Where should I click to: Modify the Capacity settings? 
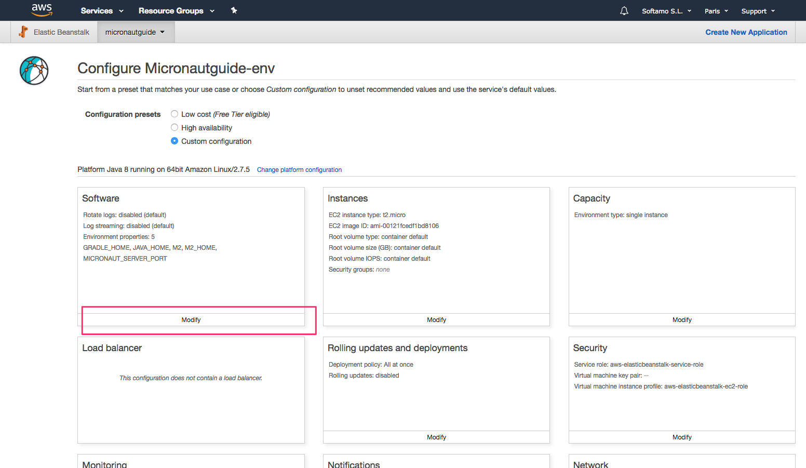point(682,320)
